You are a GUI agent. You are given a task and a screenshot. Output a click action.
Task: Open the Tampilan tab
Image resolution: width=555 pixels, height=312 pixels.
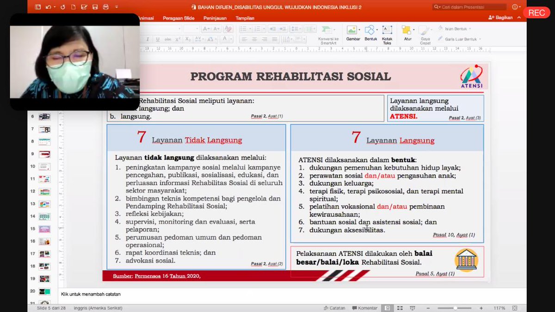(245, 18)
